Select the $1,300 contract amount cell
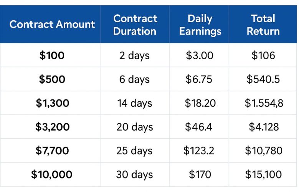The image size is (299, 192). (x=52, y=103)
